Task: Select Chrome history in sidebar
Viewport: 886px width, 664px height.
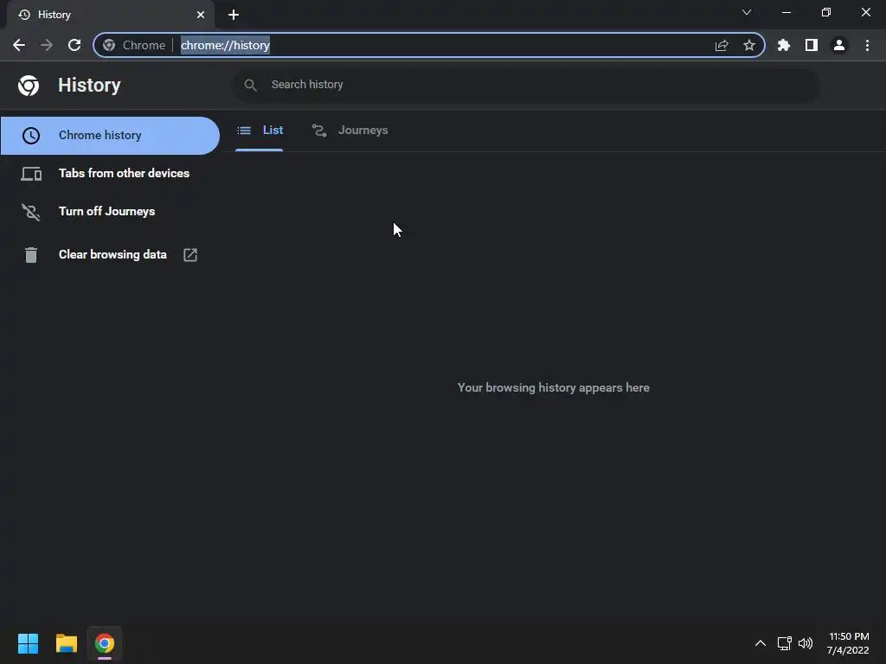Action: 110,136
